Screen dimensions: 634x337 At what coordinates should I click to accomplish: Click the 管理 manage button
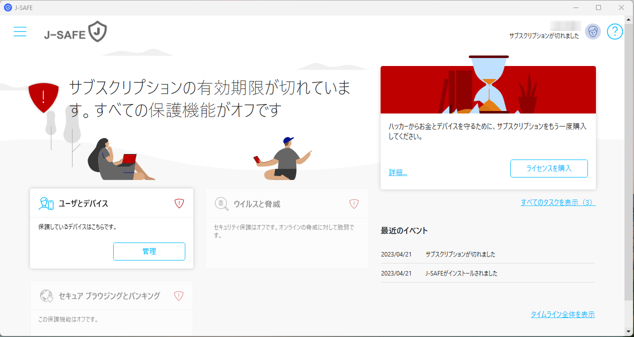pos(149,251)
